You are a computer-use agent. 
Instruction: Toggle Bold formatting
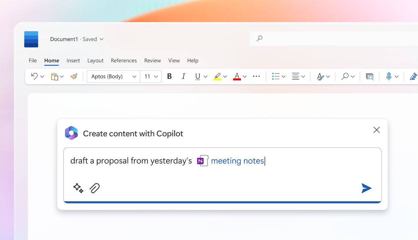pos(169,76)
